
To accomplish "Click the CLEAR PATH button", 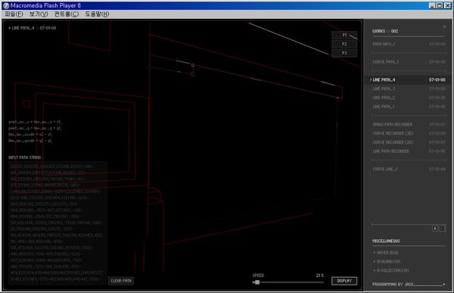I will click(x=121, y=281).
